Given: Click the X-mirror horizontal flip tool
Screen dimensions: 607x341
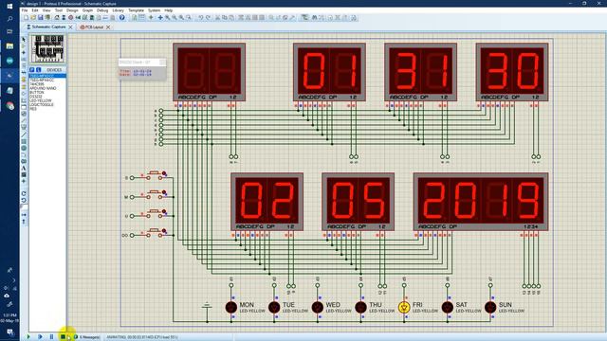Looking at the screenshot, I should pos(24,215).
